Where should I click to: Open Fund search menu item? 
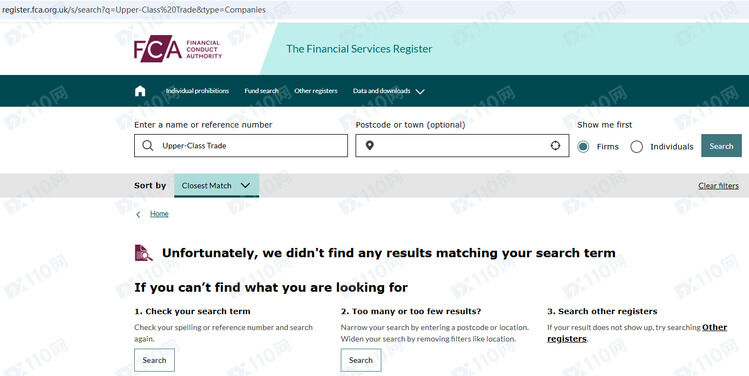pyautogui.click(x=261, y=91)
